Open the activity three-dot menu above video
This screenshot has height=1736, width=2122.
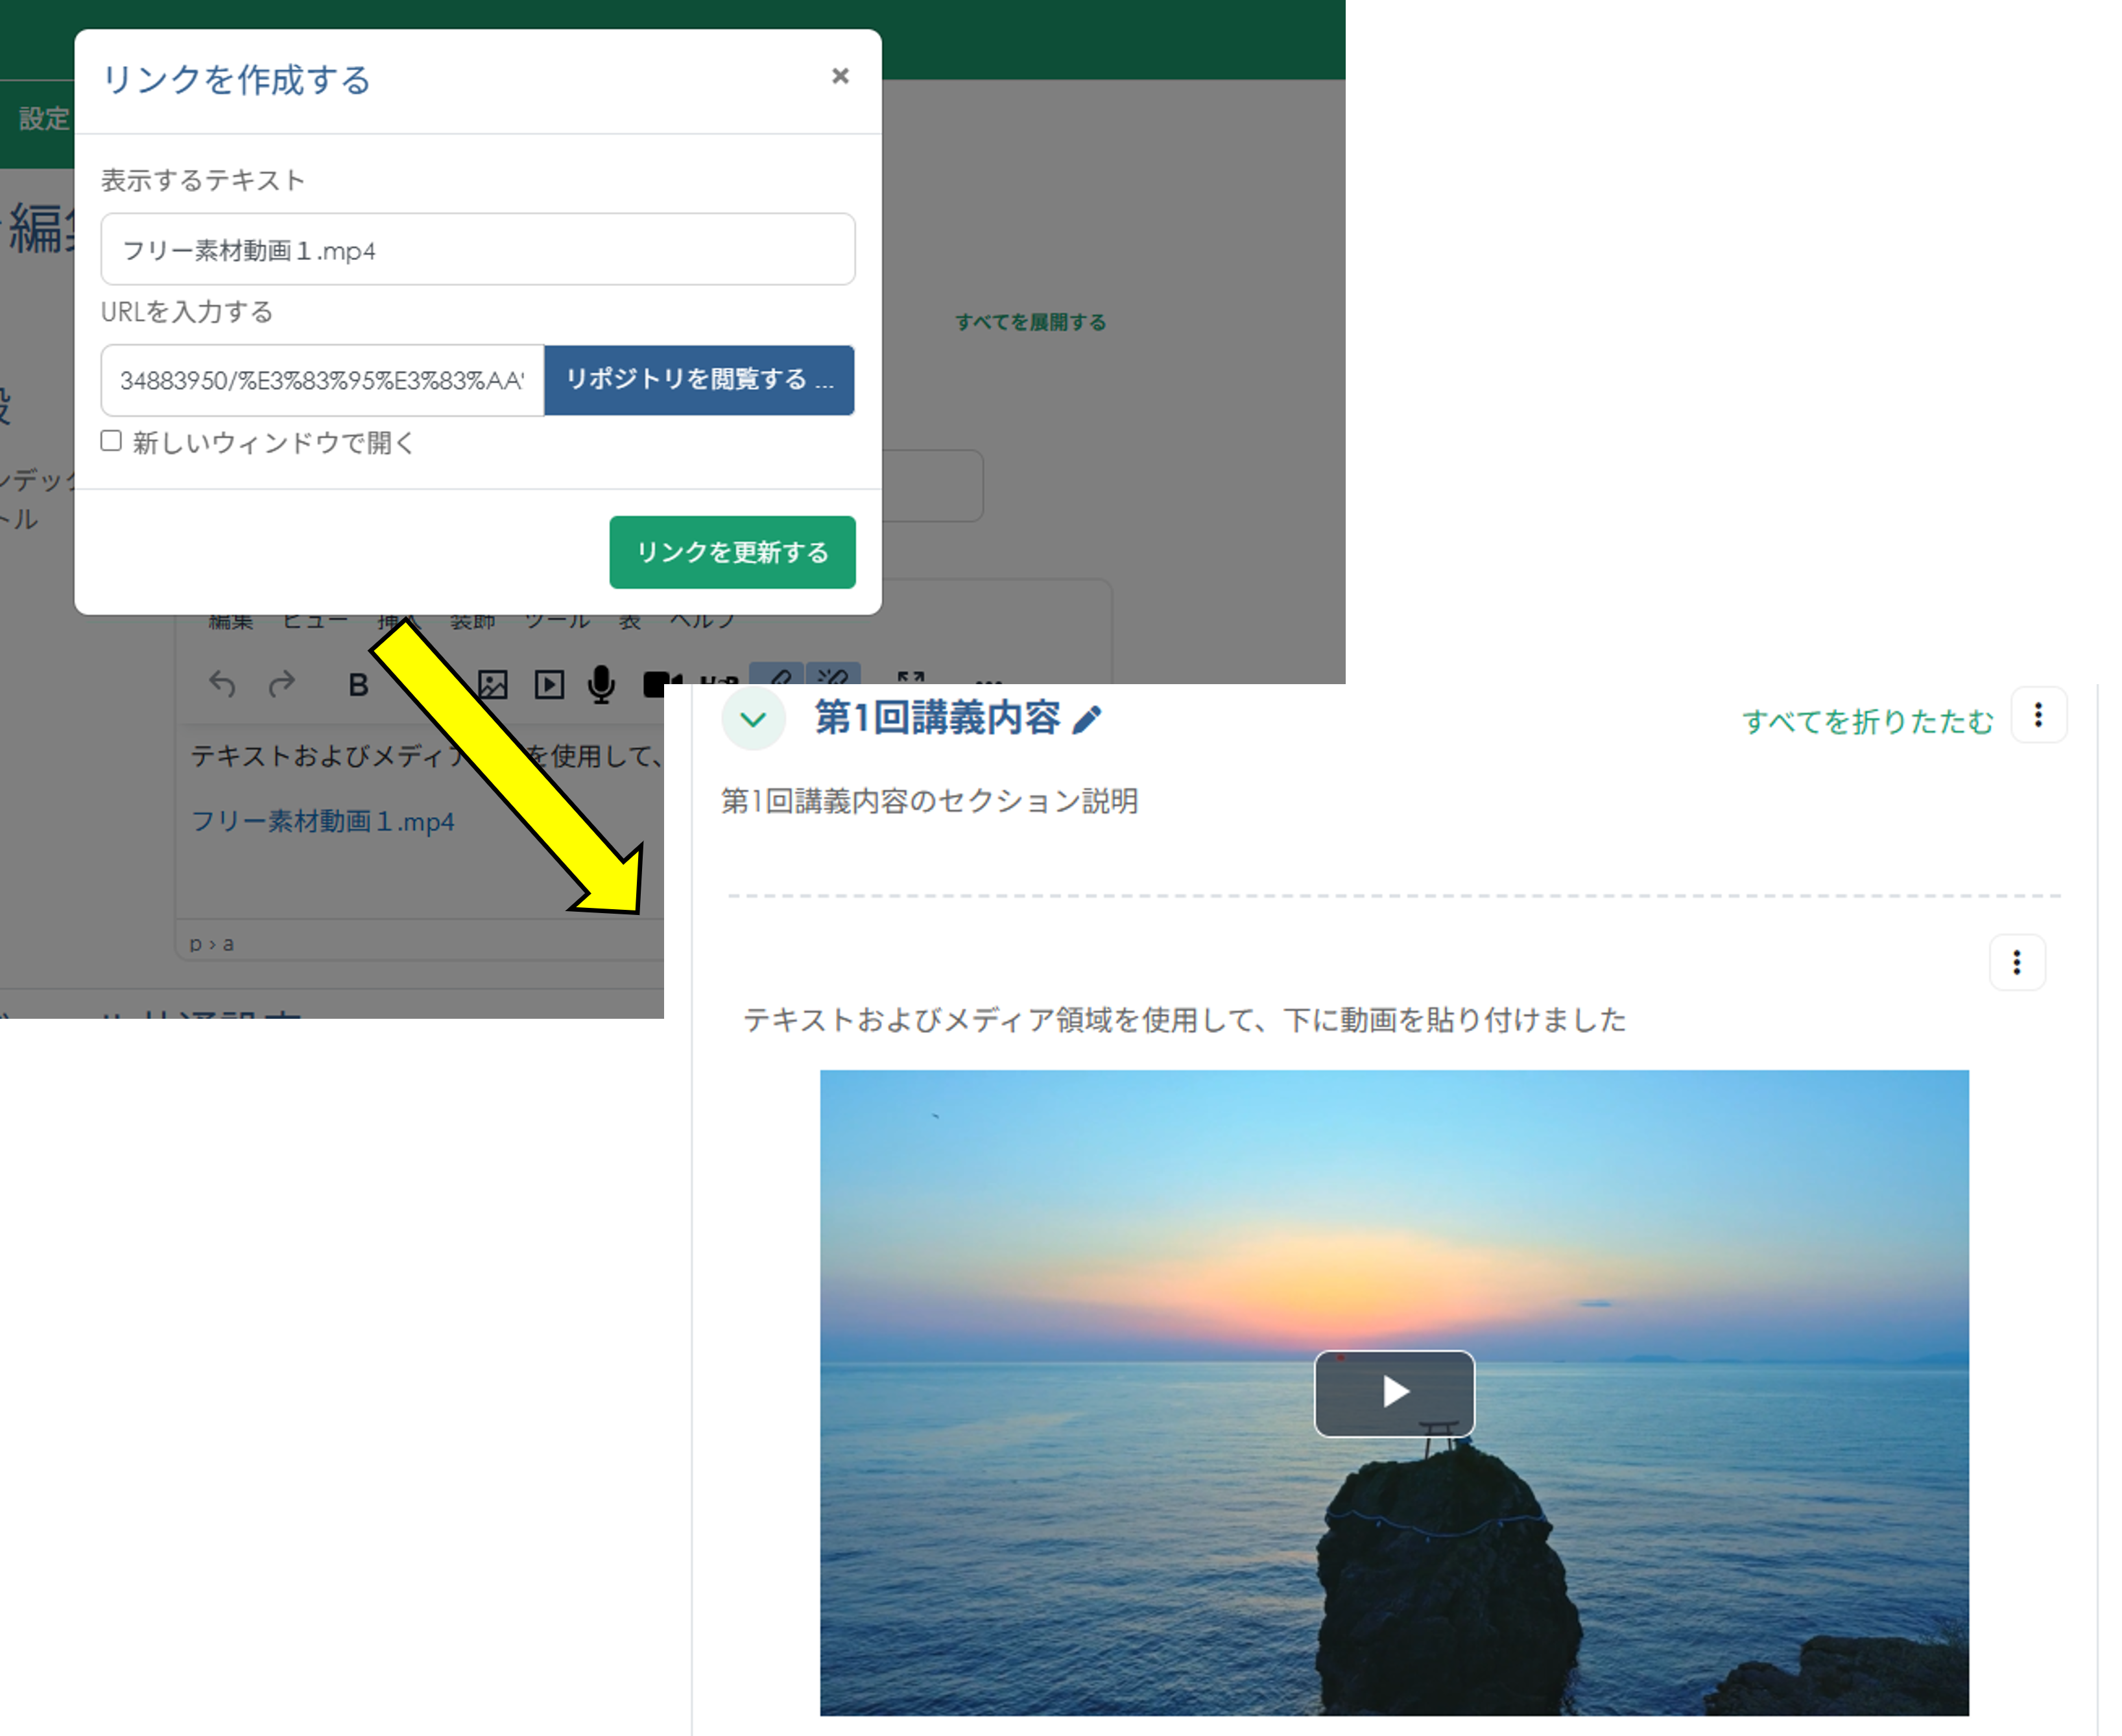coord(2016,962)
